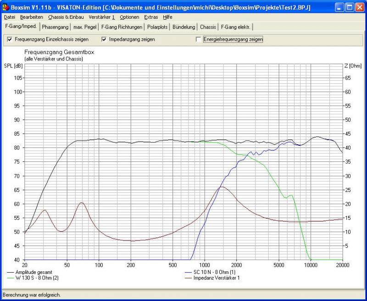Uncheck Impedanzgang zeigen checkbox
Screen dimensions: 367x301
[104, 39]
